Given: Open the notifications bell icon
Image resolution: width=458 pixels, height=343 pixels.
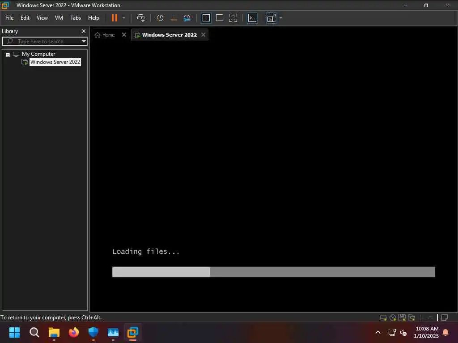Looking at the screenshot, I should (445, 332).
